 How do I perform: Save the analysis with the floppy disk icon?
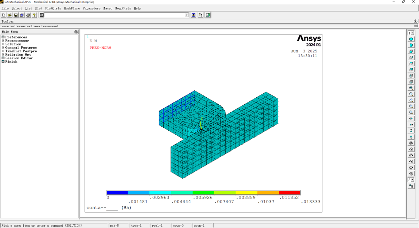click(16, 15)
